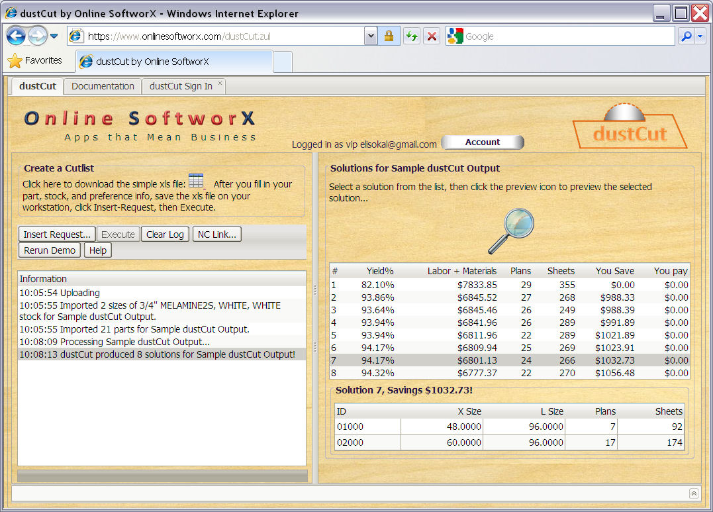Click the red Stop loading icon

point(432,36)
